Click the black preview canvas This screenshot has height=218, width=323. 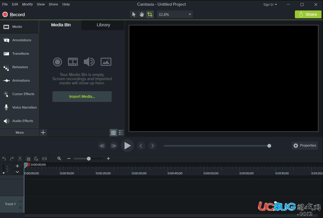click(x=224, y=78)
